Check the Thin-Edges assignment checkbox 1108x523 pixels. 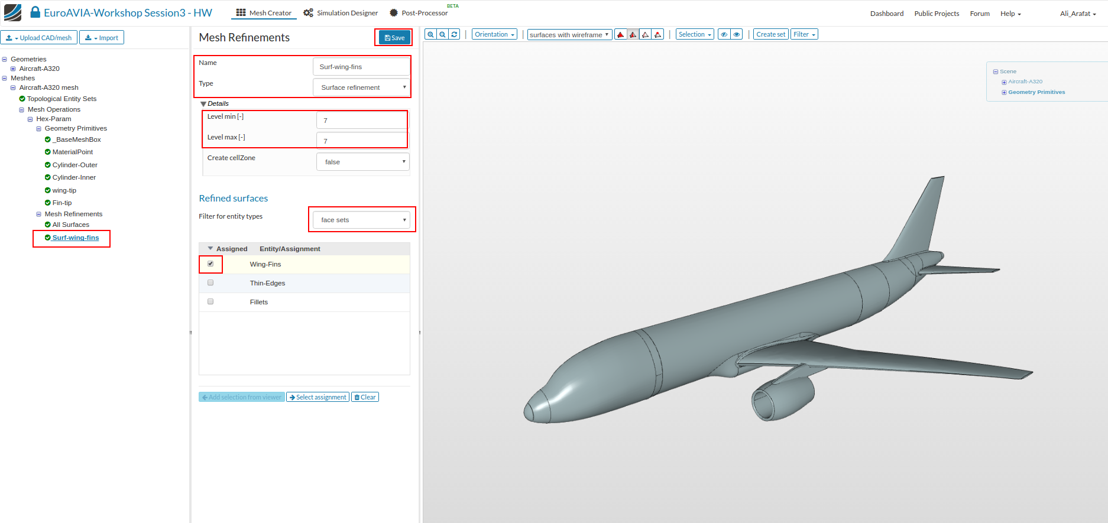pyautogui.click(x=210, y=282)
